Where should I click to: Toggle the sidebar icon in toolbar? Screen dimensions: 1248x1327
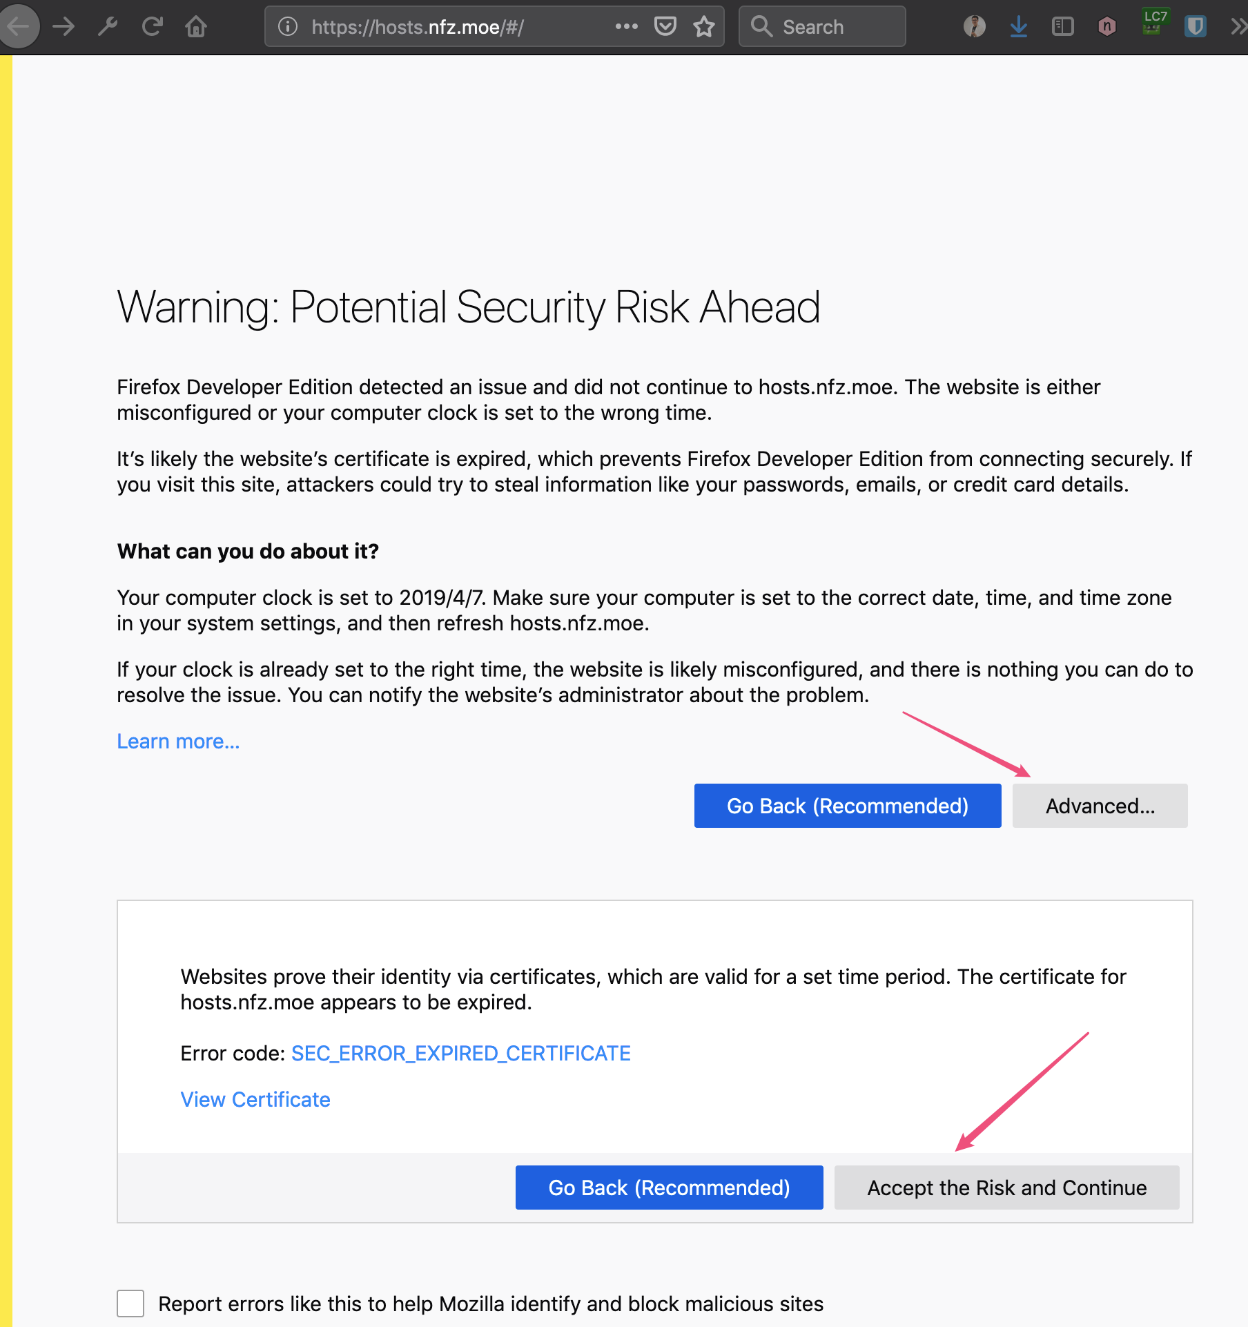(1063, 27)
